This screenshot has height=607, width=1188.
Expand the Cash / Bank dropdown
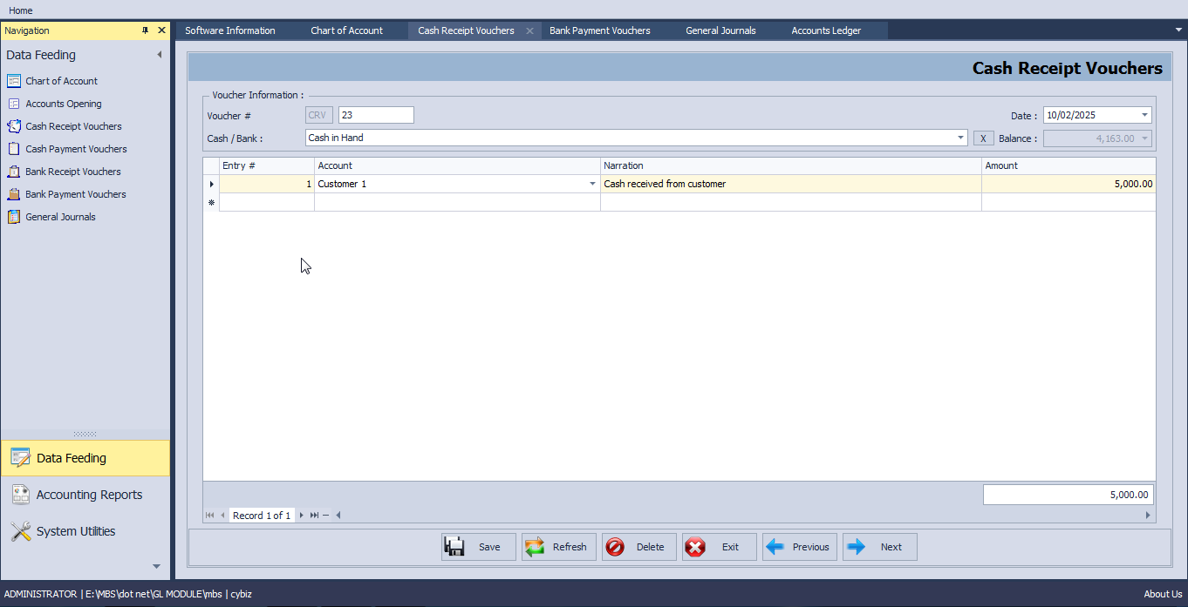pyautogui.click(x=960, y=138)
